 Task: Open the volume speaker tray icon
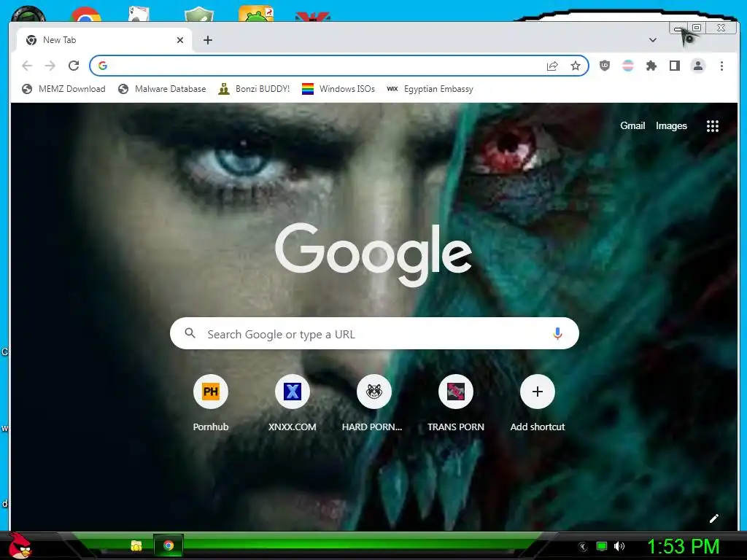[x=619, y=546]
